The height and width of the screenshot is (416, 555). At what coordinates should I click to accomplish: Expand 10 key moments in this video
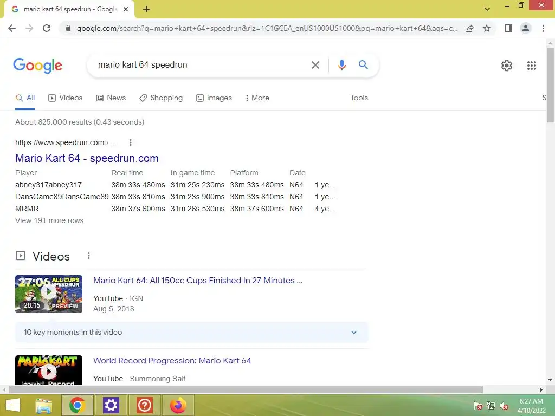click(191, 332)
